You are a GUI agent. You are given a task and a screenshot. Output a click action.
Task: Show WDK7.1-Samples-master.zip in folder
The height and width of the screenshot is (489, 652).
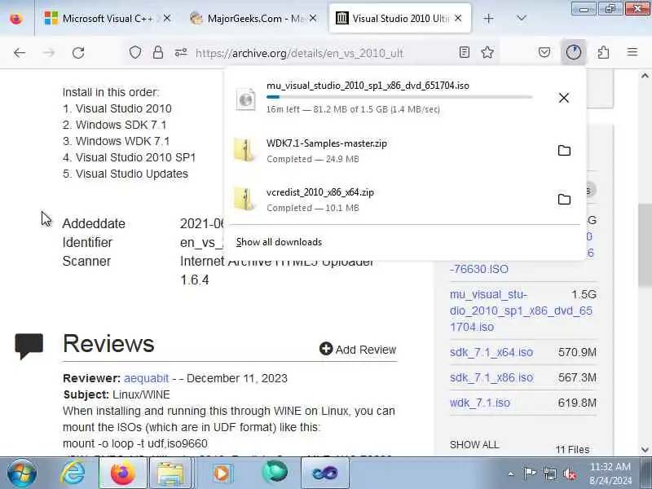click(564, 151)
